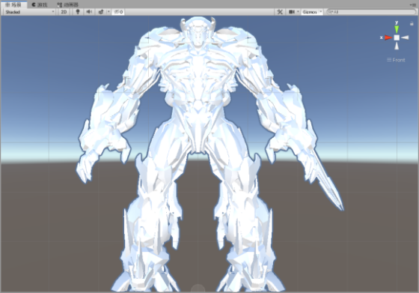Image resolution: width=419 pixels, height=293 pixels.
Task: Open the scene panel options menu
Action: click(x=413, y=4)
